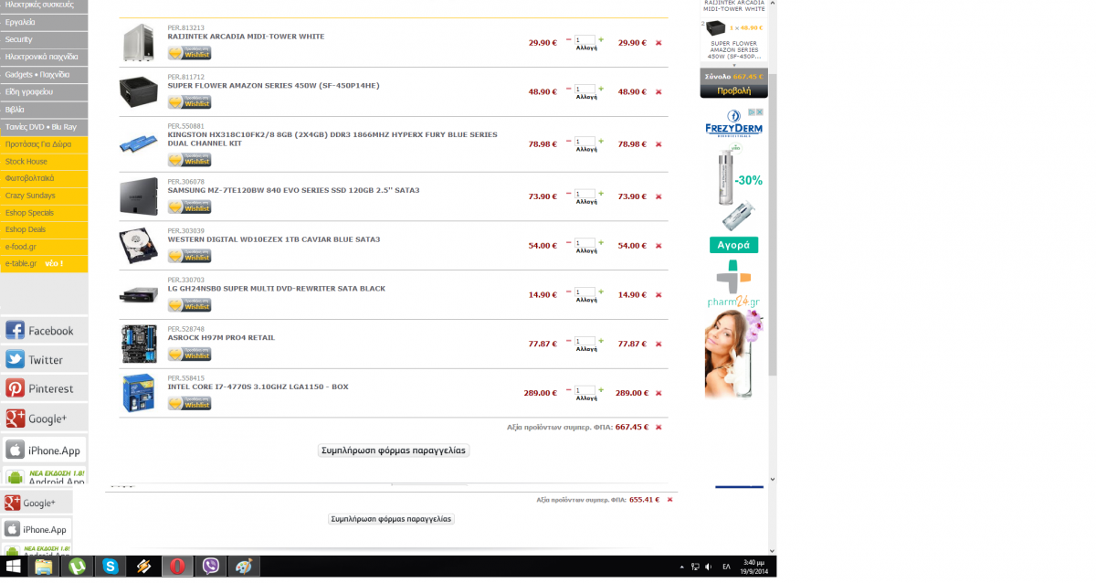Close the FrezyDerm advertisement

[758, 112]
